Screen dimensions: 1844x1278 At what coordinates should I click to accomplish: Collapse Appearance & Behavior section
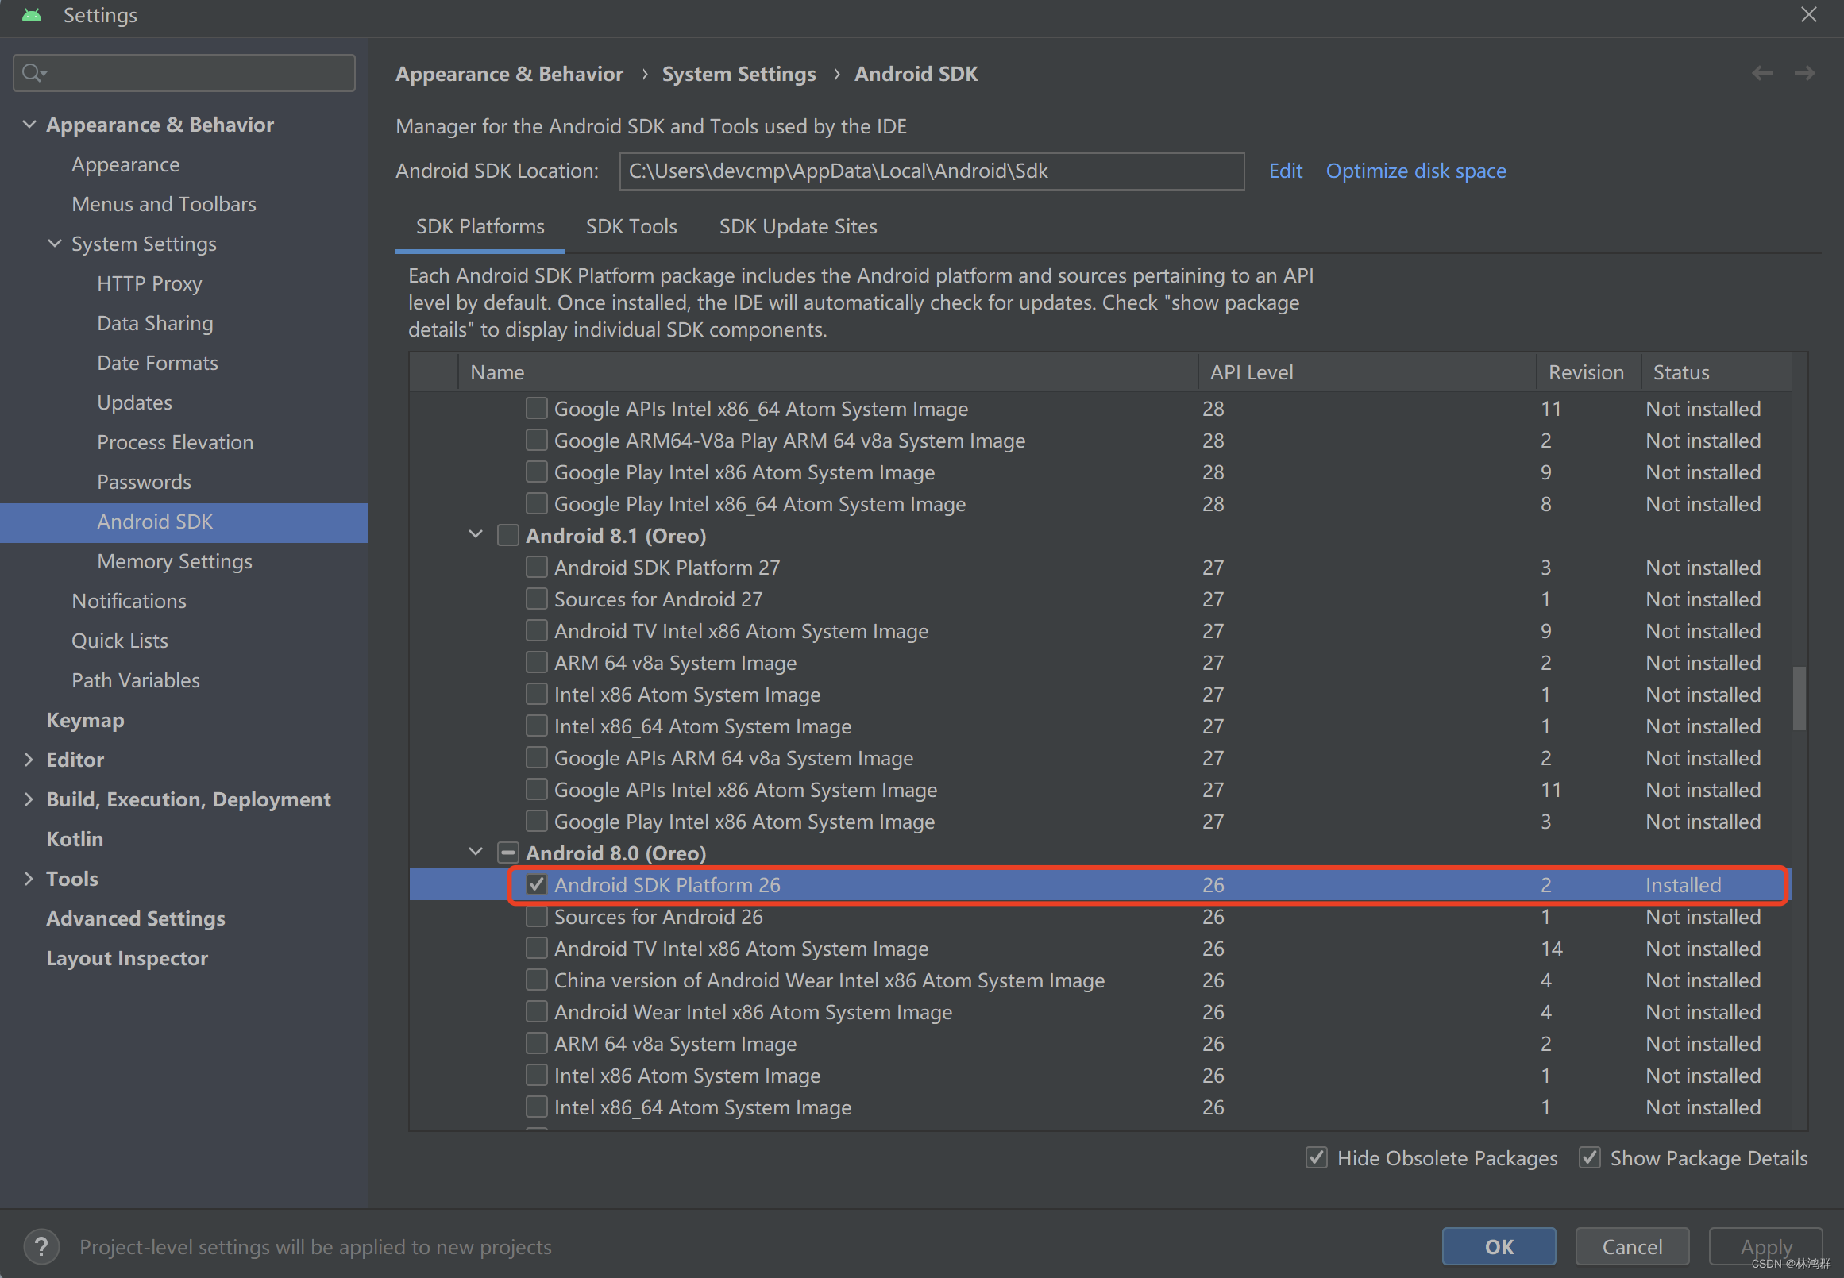29,124
